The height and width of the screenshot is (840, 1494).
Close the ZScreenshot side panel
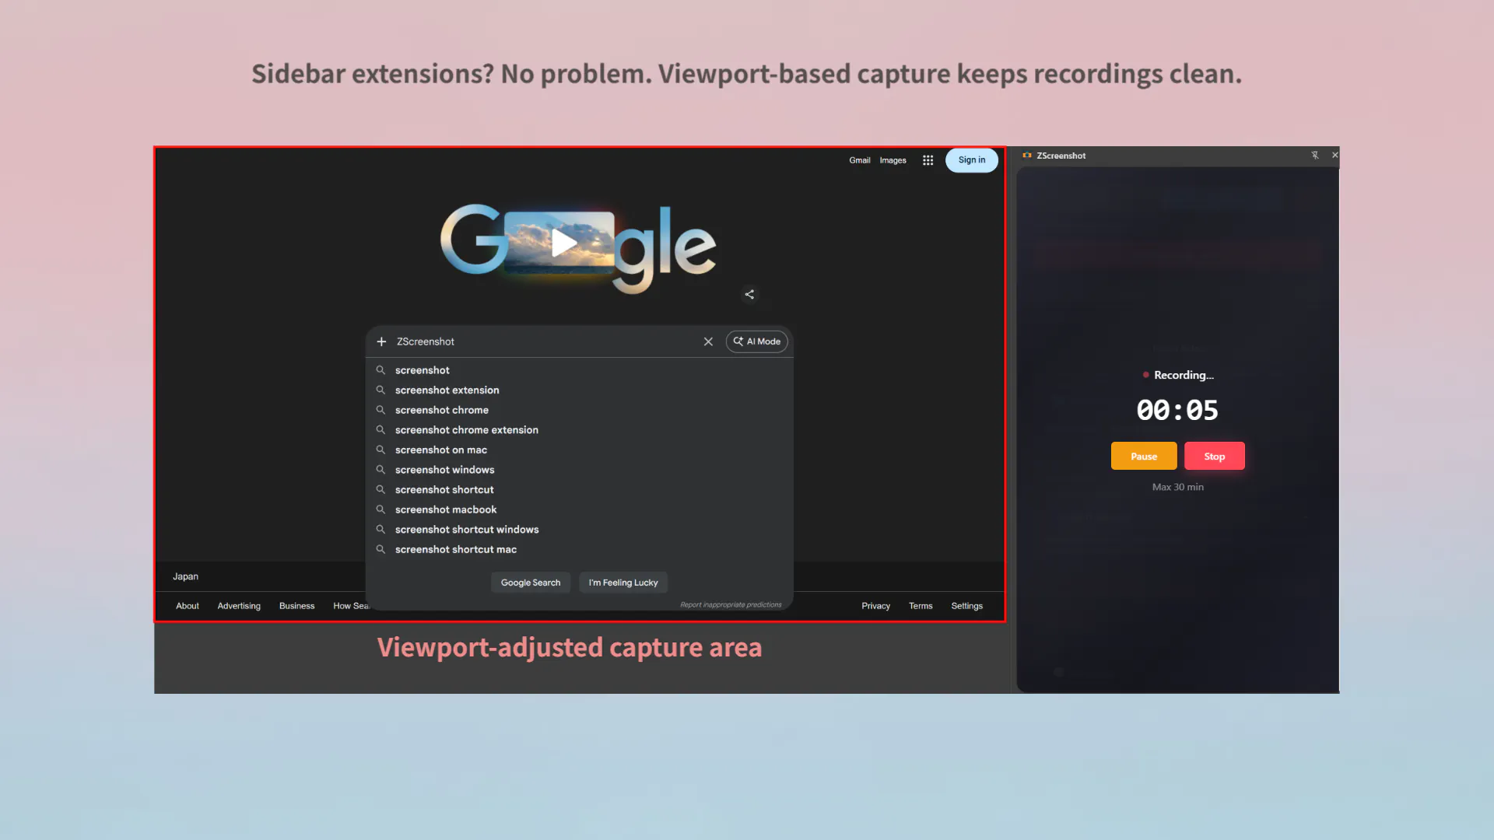point(1335,156)
